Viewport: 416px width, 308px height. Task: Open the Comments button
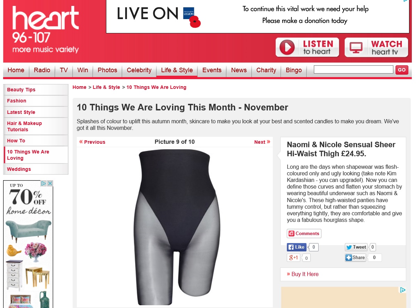coord(304,234)
